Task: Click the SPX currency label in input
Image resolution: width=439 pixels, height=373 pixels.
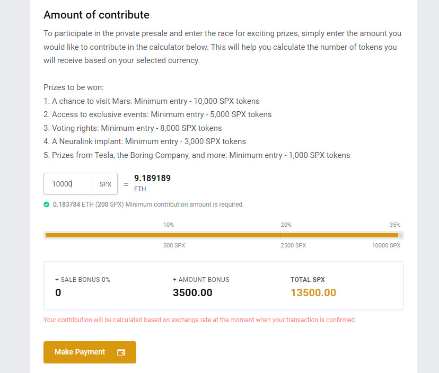Action: pos(106,184)
